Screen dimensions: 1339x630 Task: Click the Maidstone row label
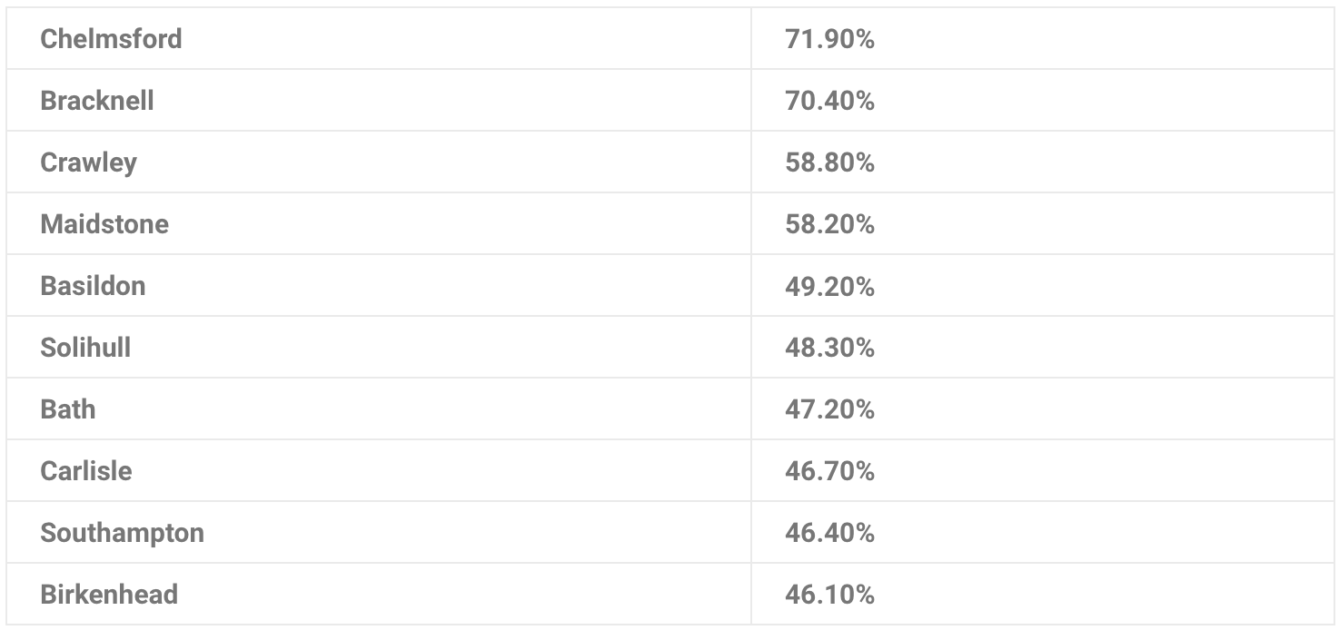click(x=104, y=224)
